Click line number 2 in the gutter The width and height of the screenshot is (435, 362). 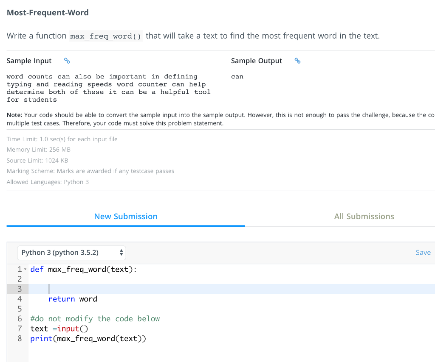(20, 279)
